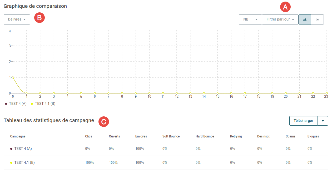This screenshot has height=173, width=332.
Task: Toggle TEST 4.1 (B) series in legend
Action: [x=43, y=104]
